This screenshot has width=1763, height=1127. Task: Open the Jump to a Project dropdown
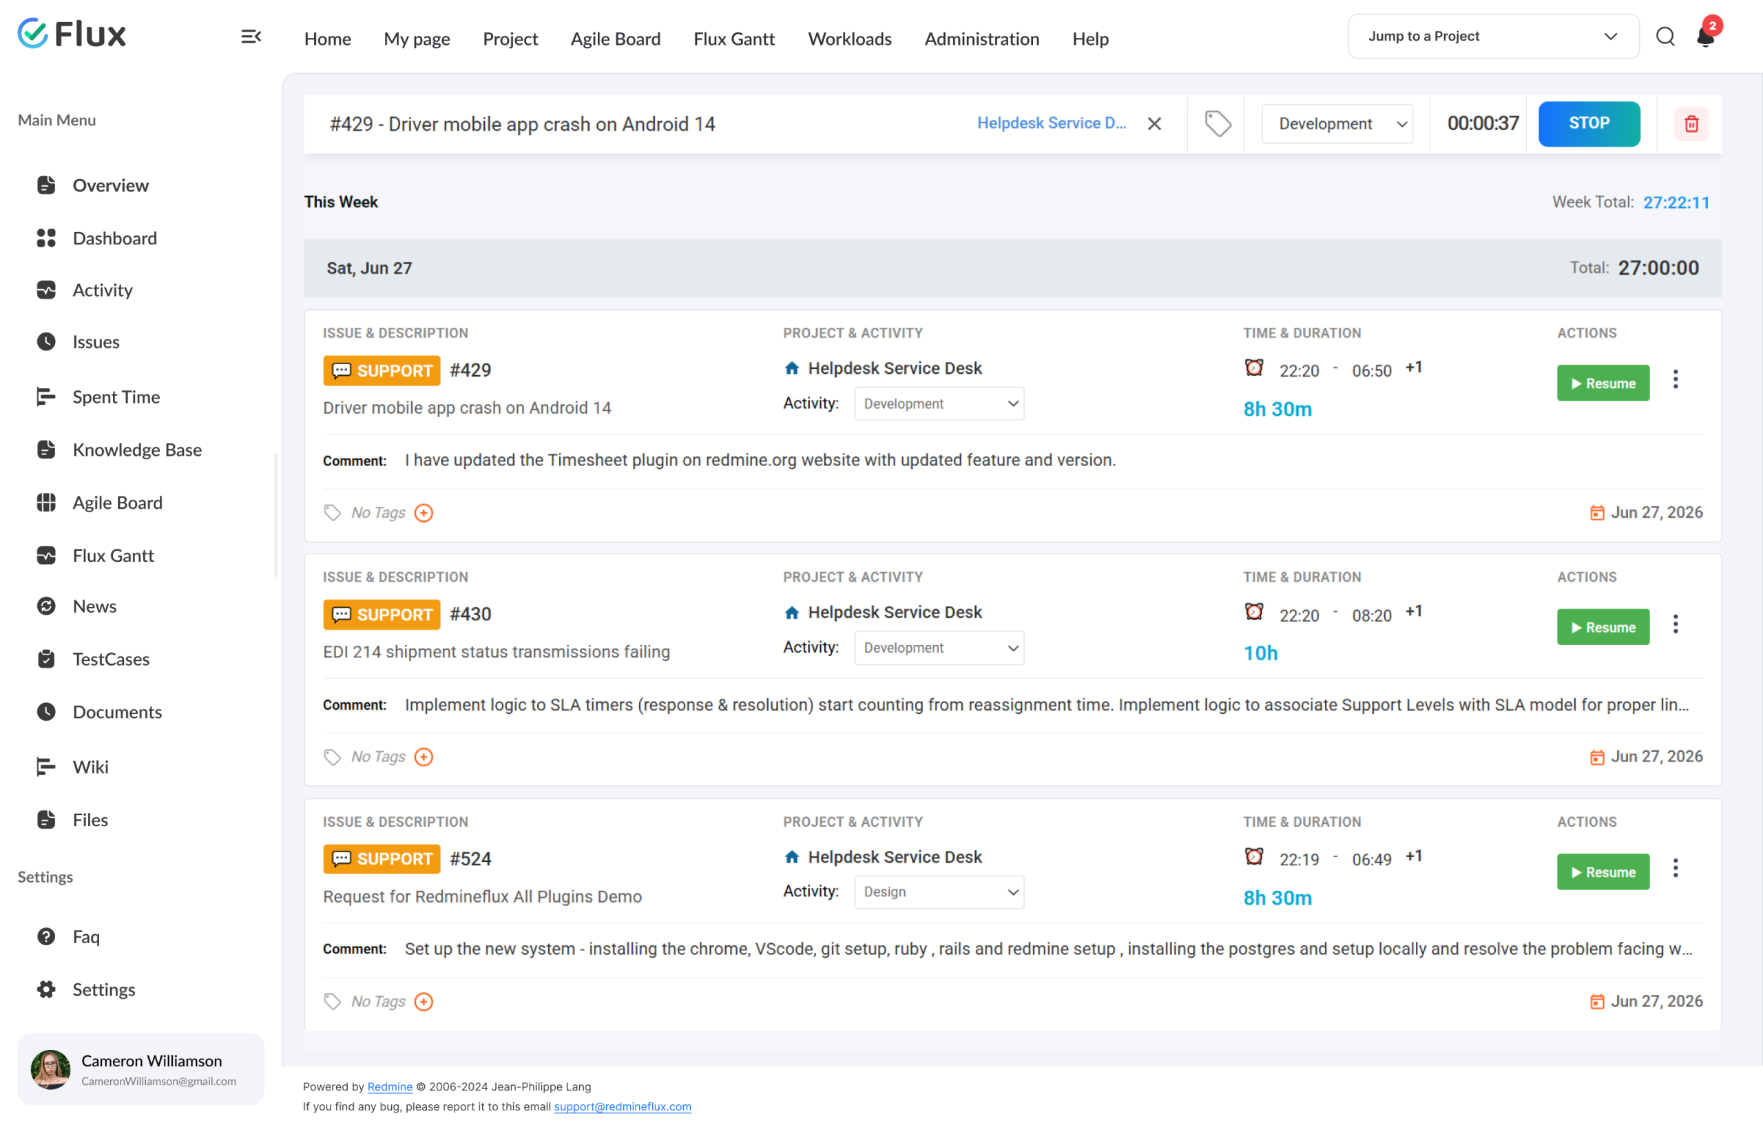[1493, 36]
